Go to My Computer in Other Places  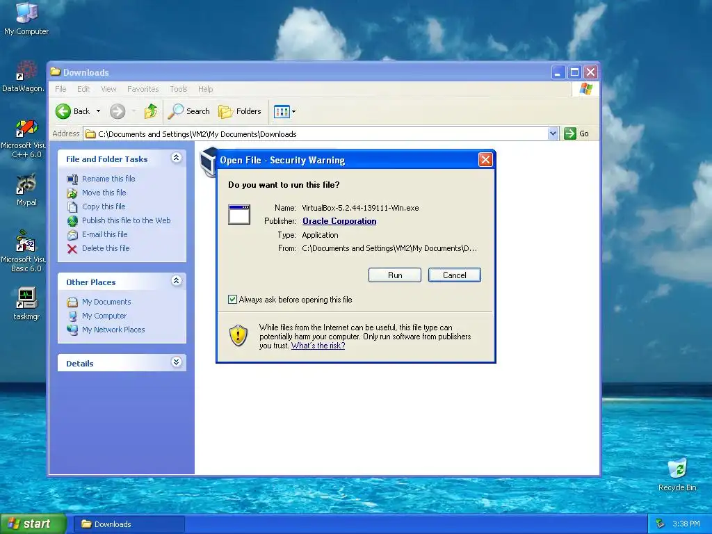pyautogui.click(x=104, y=316)
